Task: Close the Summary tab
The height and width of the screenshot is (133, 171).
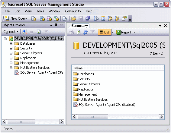Action: click(166, 26)
